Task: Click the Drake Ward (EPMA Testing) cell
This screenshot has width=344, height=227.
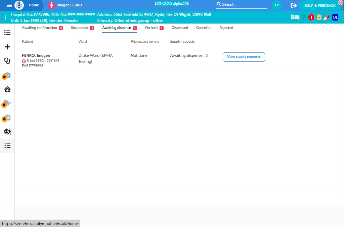Action: tap(95, 59)
